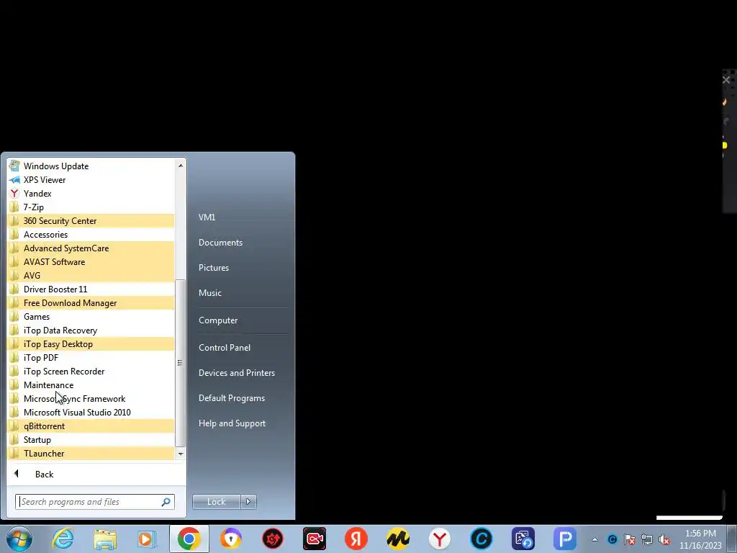The image size is (737, 553).
Task: Open the Games folder
Action: [91, 317]
